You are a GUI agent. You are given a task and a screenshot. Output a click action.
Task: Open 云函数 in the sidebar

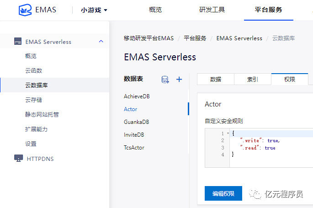coord(33,71)
